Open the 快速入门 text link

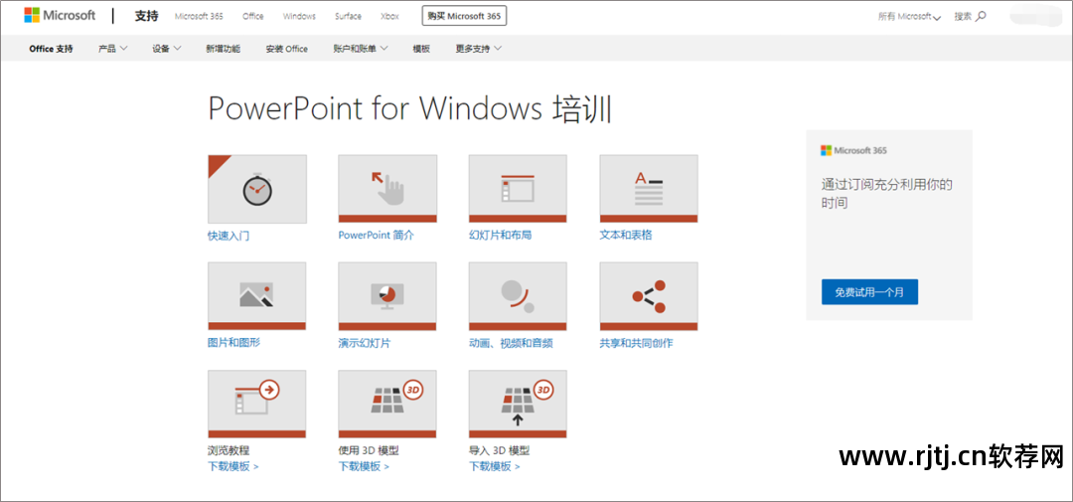[229, 236]
